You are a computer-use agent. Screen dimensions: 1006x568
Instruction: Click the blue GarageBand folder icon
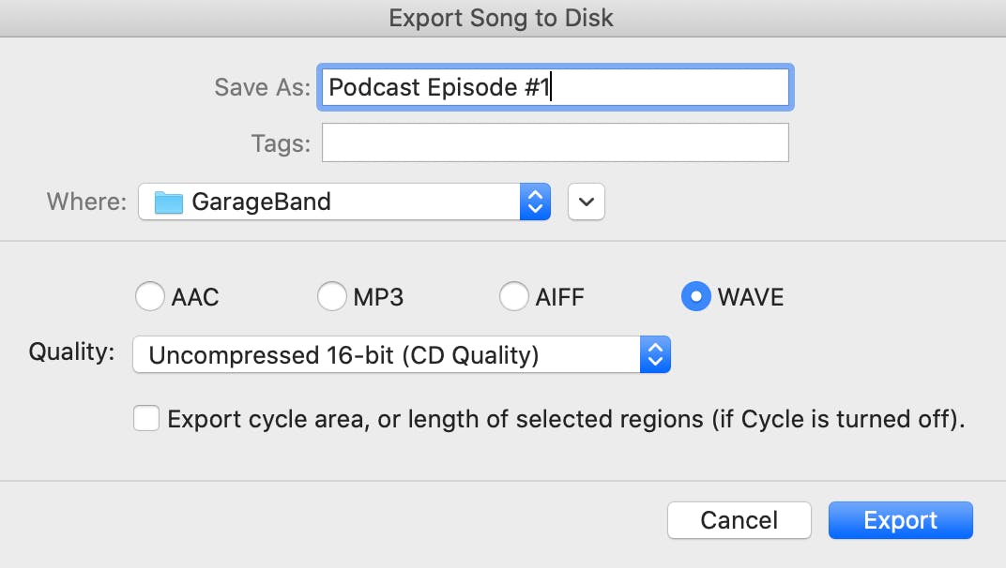click(x=168, y=201)
